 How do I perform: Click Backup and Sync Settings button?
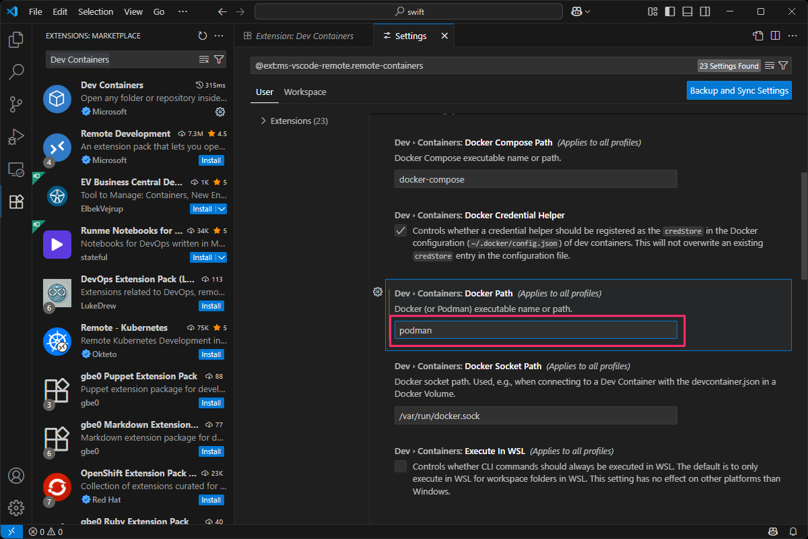click(739, 90)
